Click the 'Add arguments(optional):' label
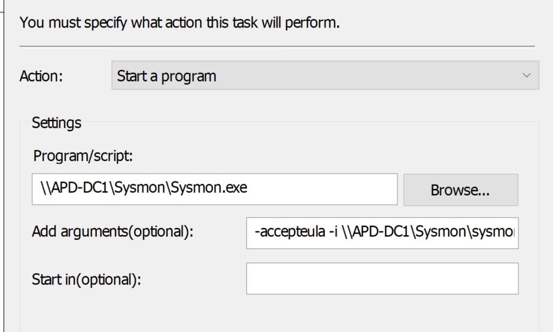The height and width of the screenshot is (332, 553). pos(113,233)
